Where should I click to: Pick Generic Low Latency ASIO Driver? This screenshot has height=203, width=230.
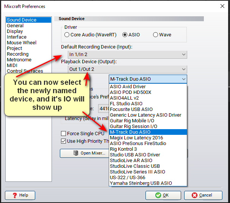click(148, 115)
